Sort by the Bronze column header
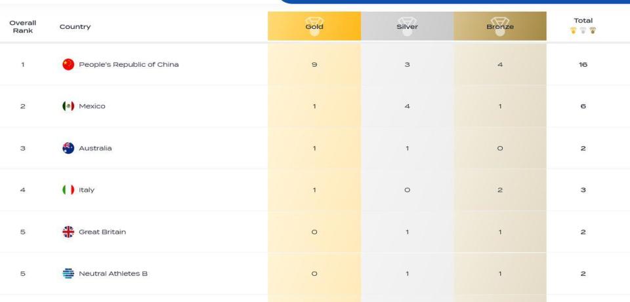 (500, 26)
